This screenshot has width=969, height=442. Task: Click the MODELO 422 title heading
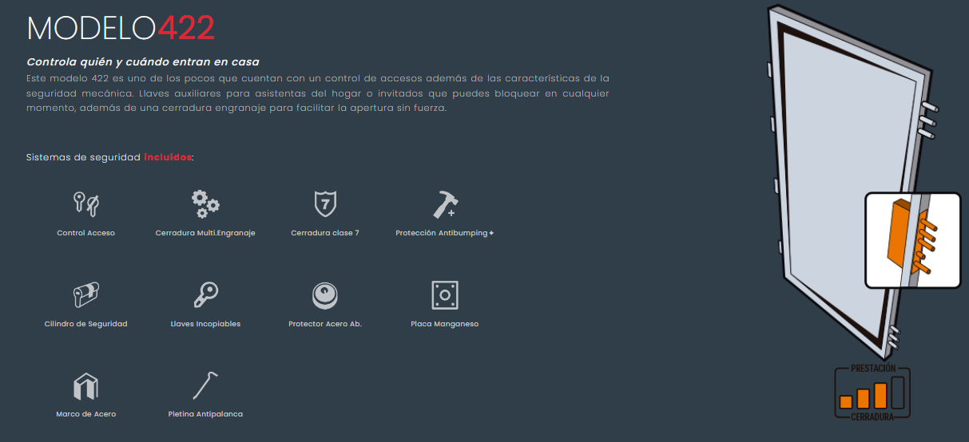pyautogui.click(x=121, y=28)
